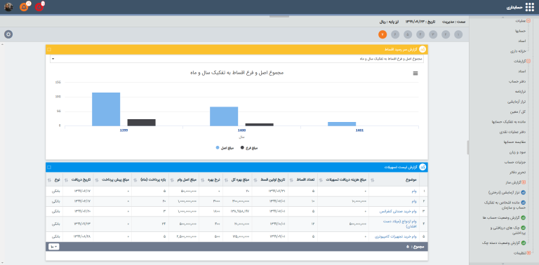This screenshot has height=265, width=539.
Task: Switch to dashboard page 1
Action: click(458, 34)
